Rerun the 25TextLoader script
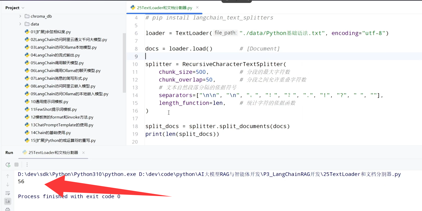The width and height of the screenshot is (422, 211). tap(8, 165)
